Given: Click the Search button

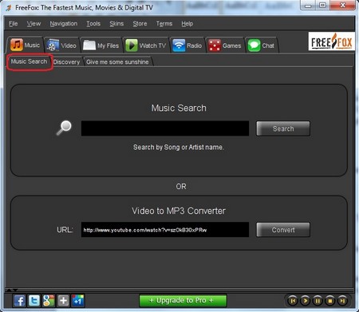Looking at the screenshot, I should coord(283,128).
